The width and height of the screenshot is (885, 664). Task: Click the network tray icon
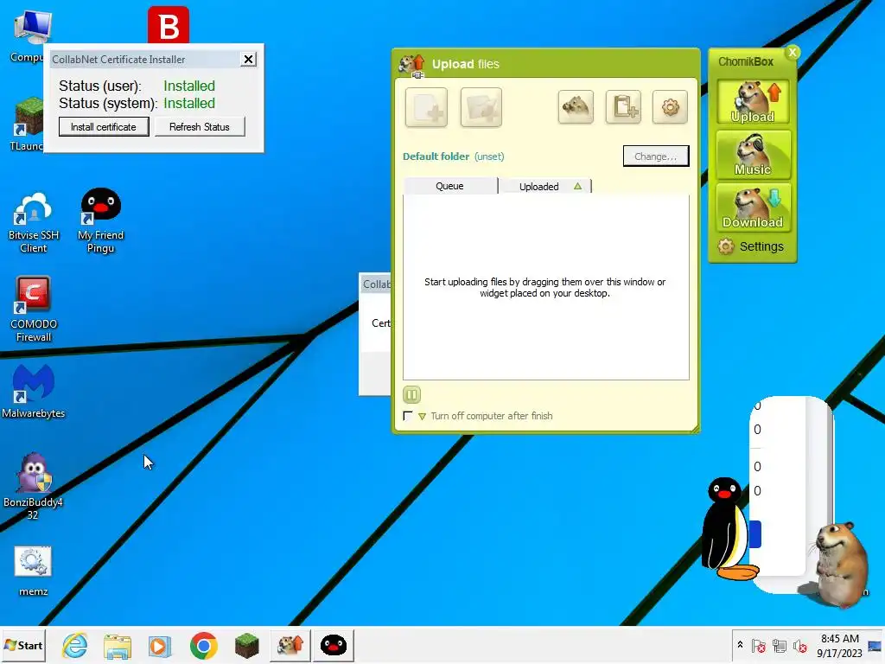[780, 646]
